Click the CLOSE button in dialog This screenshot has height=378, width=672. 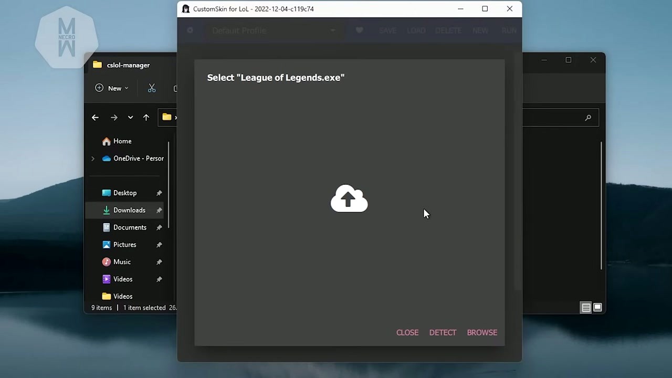(x=407, y=332)
